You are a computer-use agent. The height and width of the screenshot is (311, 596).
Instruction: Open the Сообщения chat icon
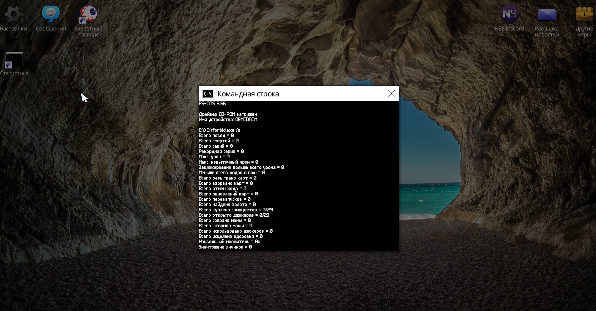pos(51,14)
